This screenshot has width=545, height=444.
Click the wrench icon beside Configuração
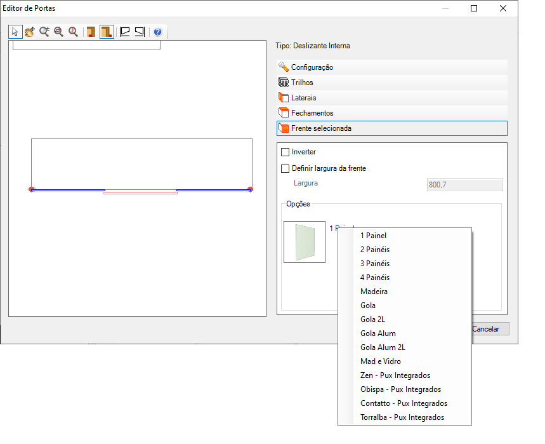click(284, 67)
